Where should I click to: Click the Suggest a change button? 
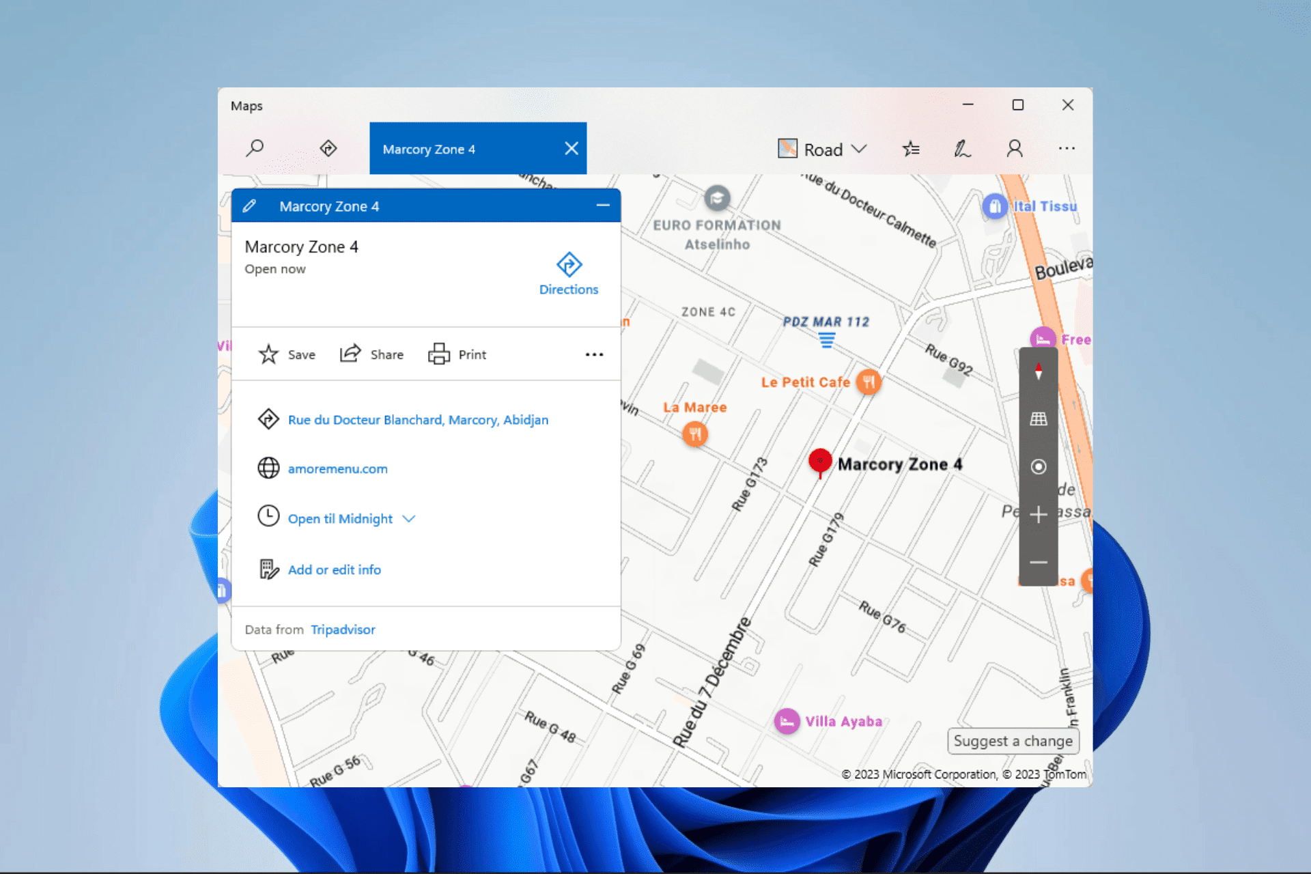[x=1013, y=741]
